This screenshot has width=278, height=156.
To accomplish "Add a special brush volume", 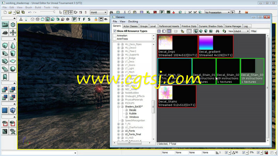I will tap(5, 110).
